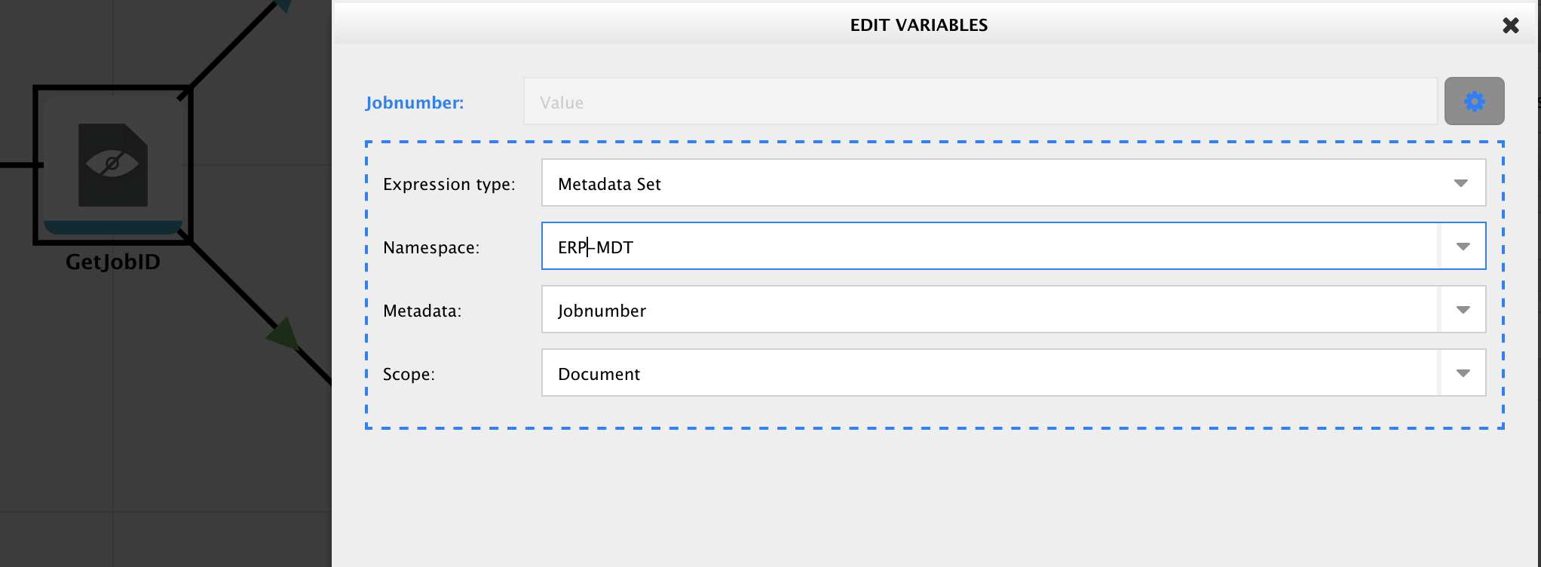Viewport: 1541px width, 567px height.
Task: Close the Edit Variables panel
Action: pos(1511,26)
